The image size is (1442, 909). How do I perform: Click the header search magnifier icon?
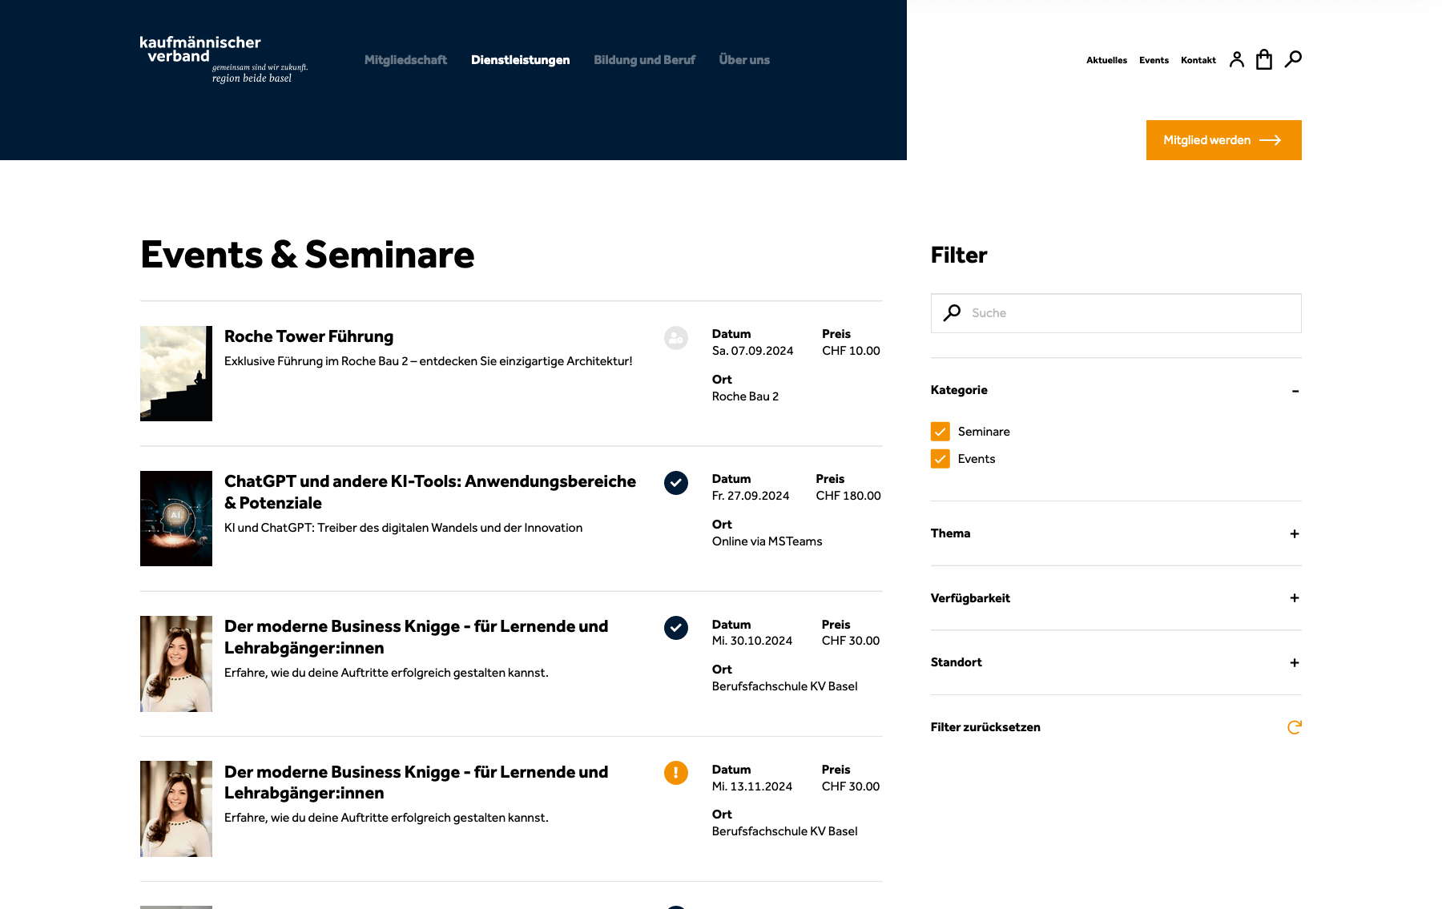tap(1293, 59)
